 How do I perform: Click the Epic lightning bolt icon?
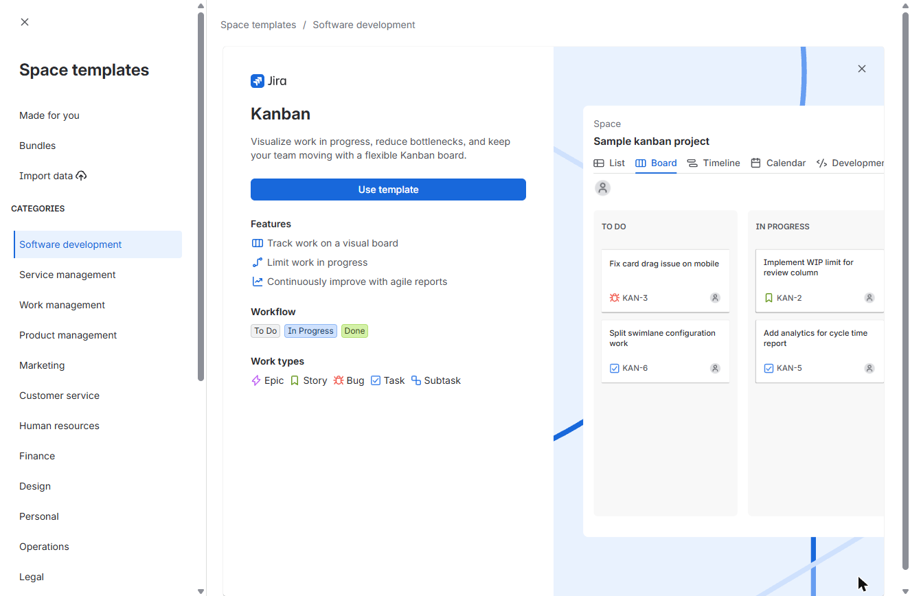coord(256,380)
